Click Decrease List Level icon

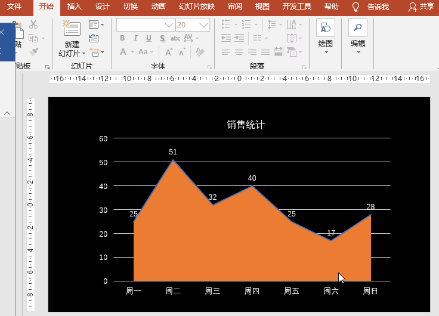click(x=226, y=38)
